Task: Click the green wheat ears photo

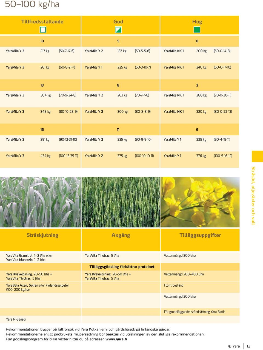Action: [x=121, y=202]
